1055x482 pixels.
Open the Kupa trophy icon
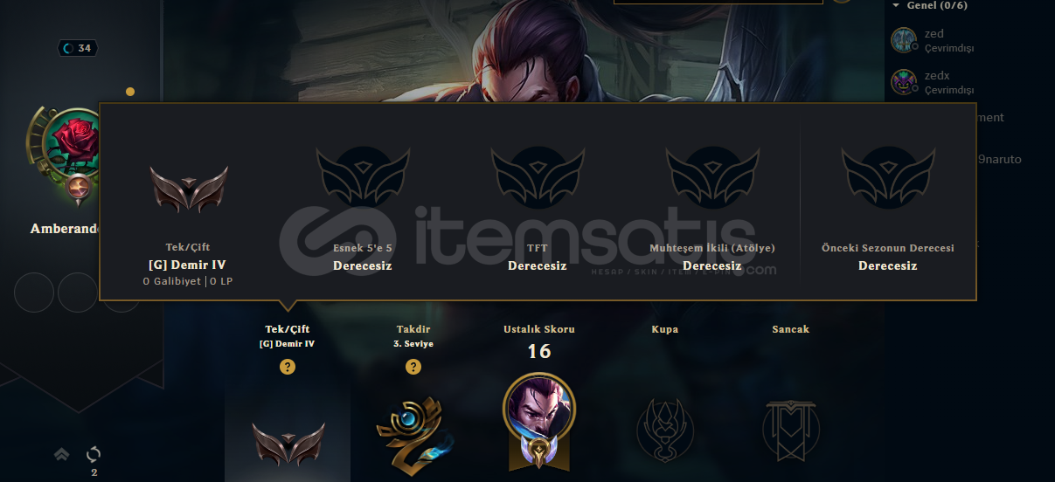(x=664, y=429)
